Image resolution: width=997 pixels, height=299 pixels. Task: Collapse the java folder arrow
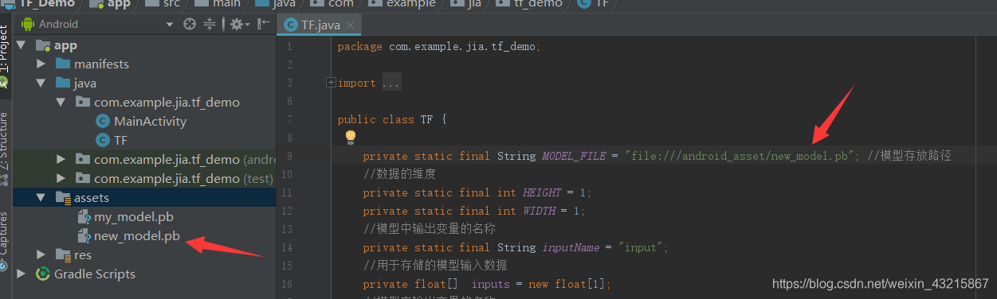click(41, 83)
